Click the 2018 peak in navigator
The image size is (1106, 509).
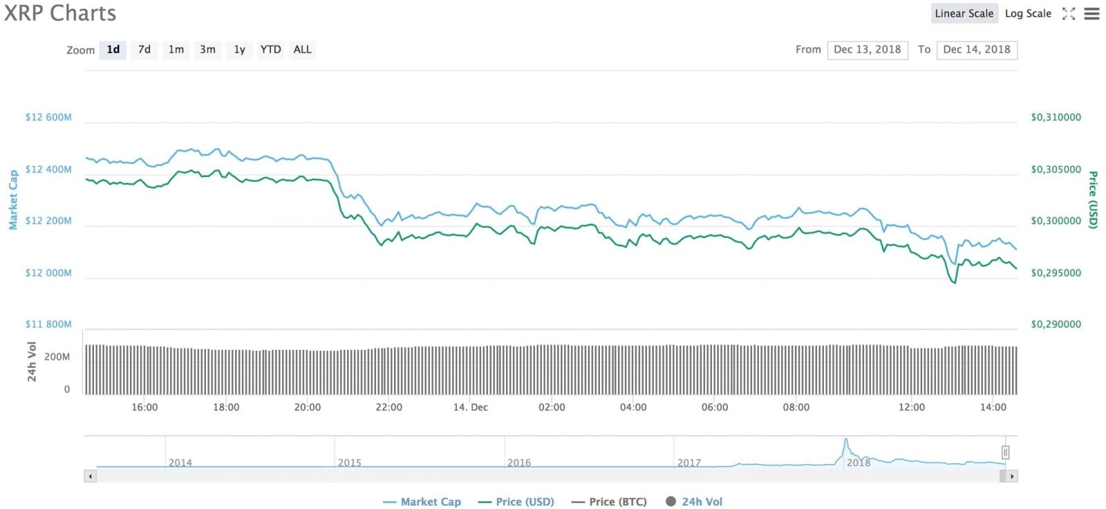[845, 441]
